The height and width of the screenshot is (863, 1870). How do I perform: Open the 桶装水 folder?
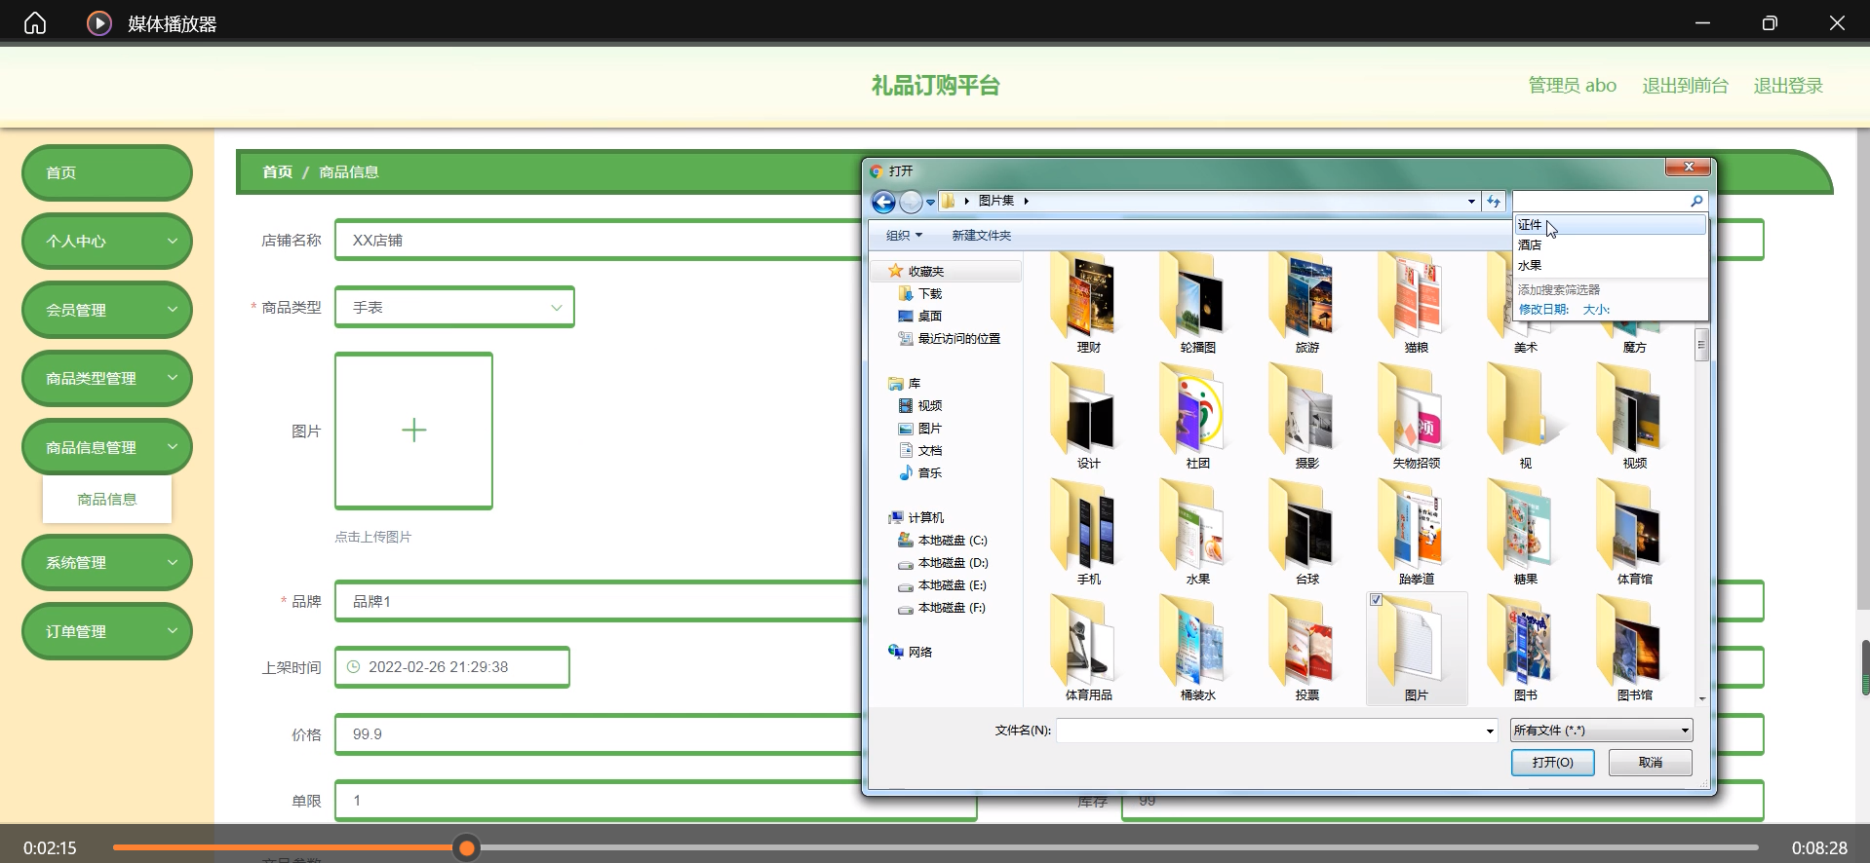[1197, 649]
